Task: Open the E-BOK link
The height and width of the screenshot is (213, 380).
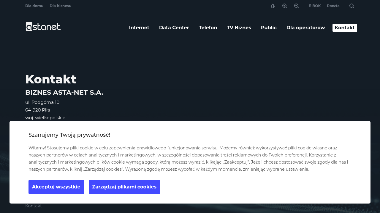Action: [315, 6]
